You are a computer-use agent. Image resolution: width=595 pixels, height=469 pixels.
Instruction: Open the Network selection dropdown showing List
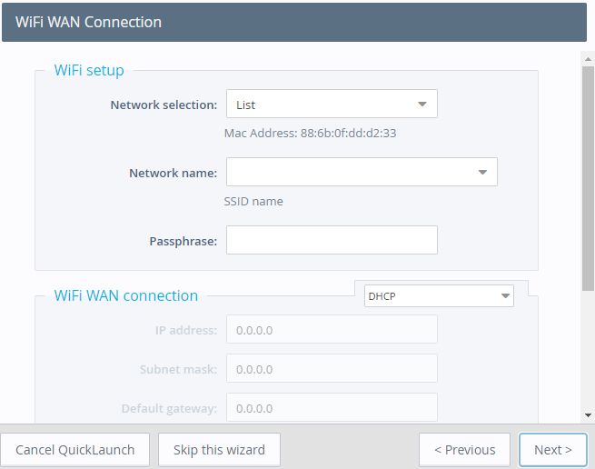[332, 105]
